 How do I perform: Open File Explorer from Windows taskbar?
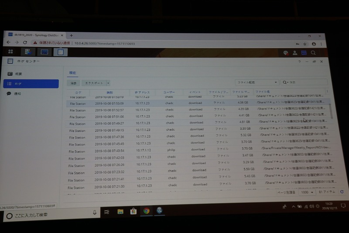(120, 211)
